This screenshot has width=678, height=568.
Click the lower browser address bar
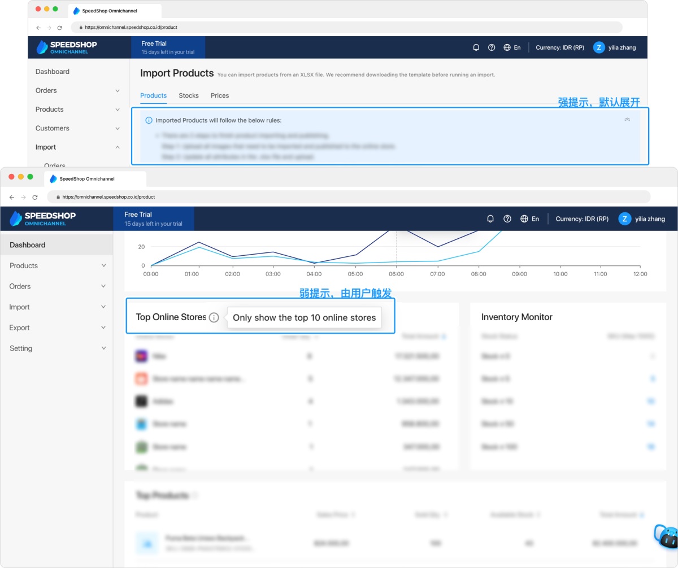click(x=349, y=197)
